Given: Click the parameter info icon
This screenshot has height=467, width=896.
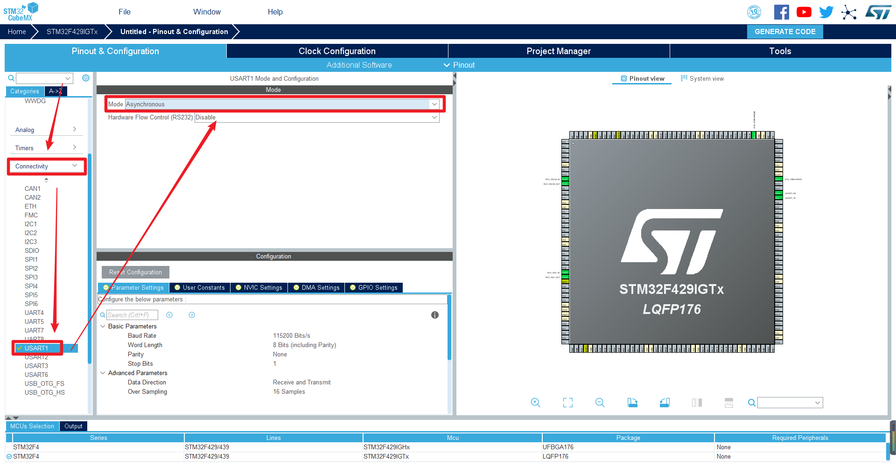Looking at the screenshot, I should pyautogui.click(x=434, y=315).
